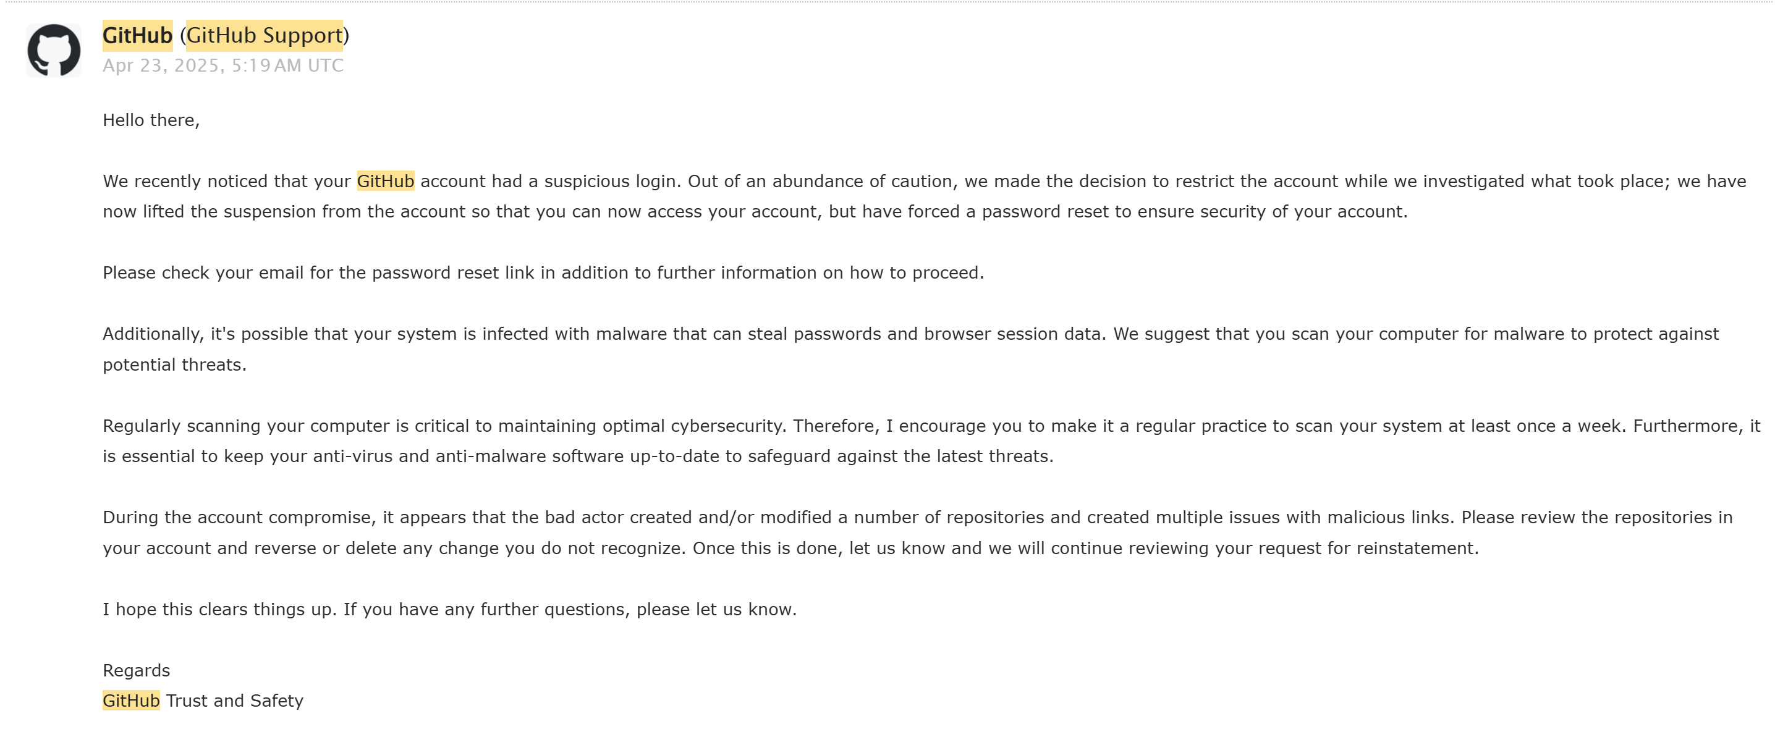Click 'Trust and Safety' signature text

pos(235,701)
